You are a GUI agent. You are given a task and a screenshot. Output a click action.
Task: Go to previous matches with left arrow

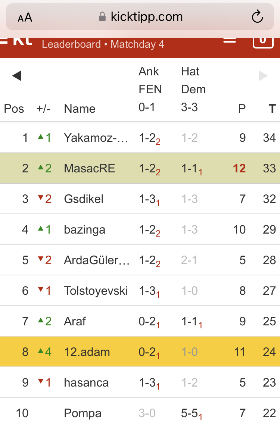[16, 76]
